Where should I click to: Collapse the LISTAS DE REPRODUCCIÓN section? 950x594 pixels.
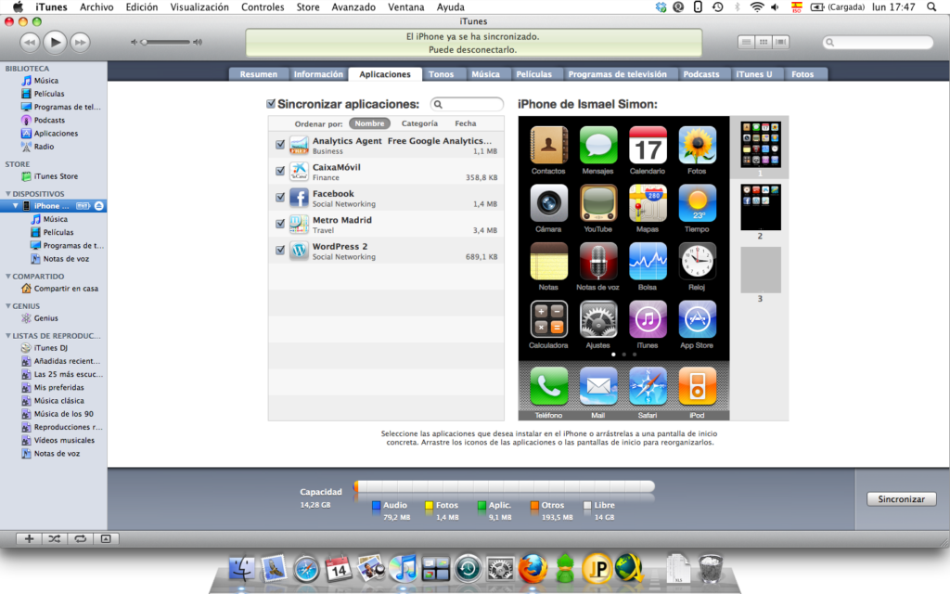click(x=7, y=336)
